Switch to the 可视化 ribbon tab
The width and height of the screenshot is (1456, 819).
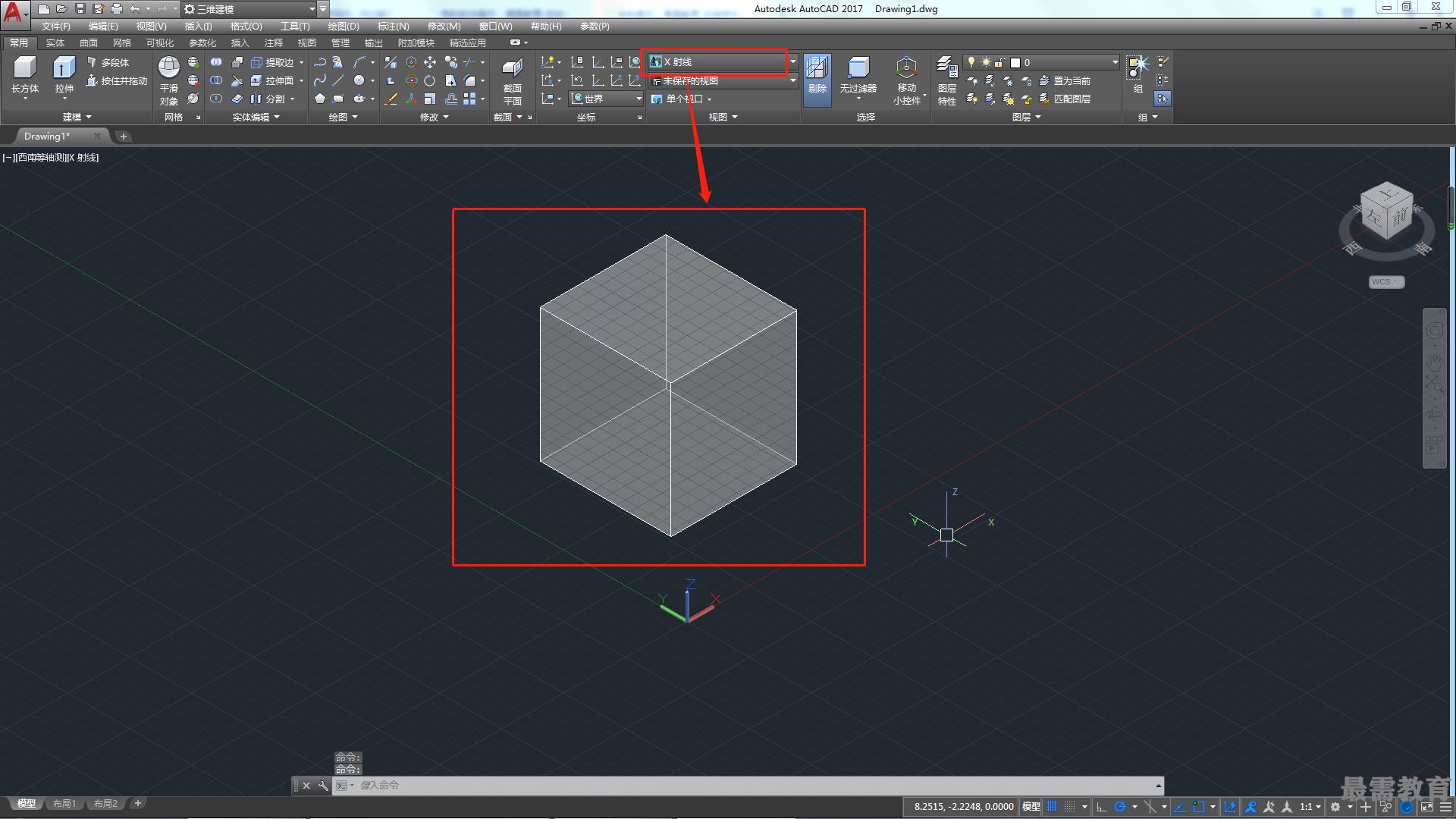tap(159, 42)
